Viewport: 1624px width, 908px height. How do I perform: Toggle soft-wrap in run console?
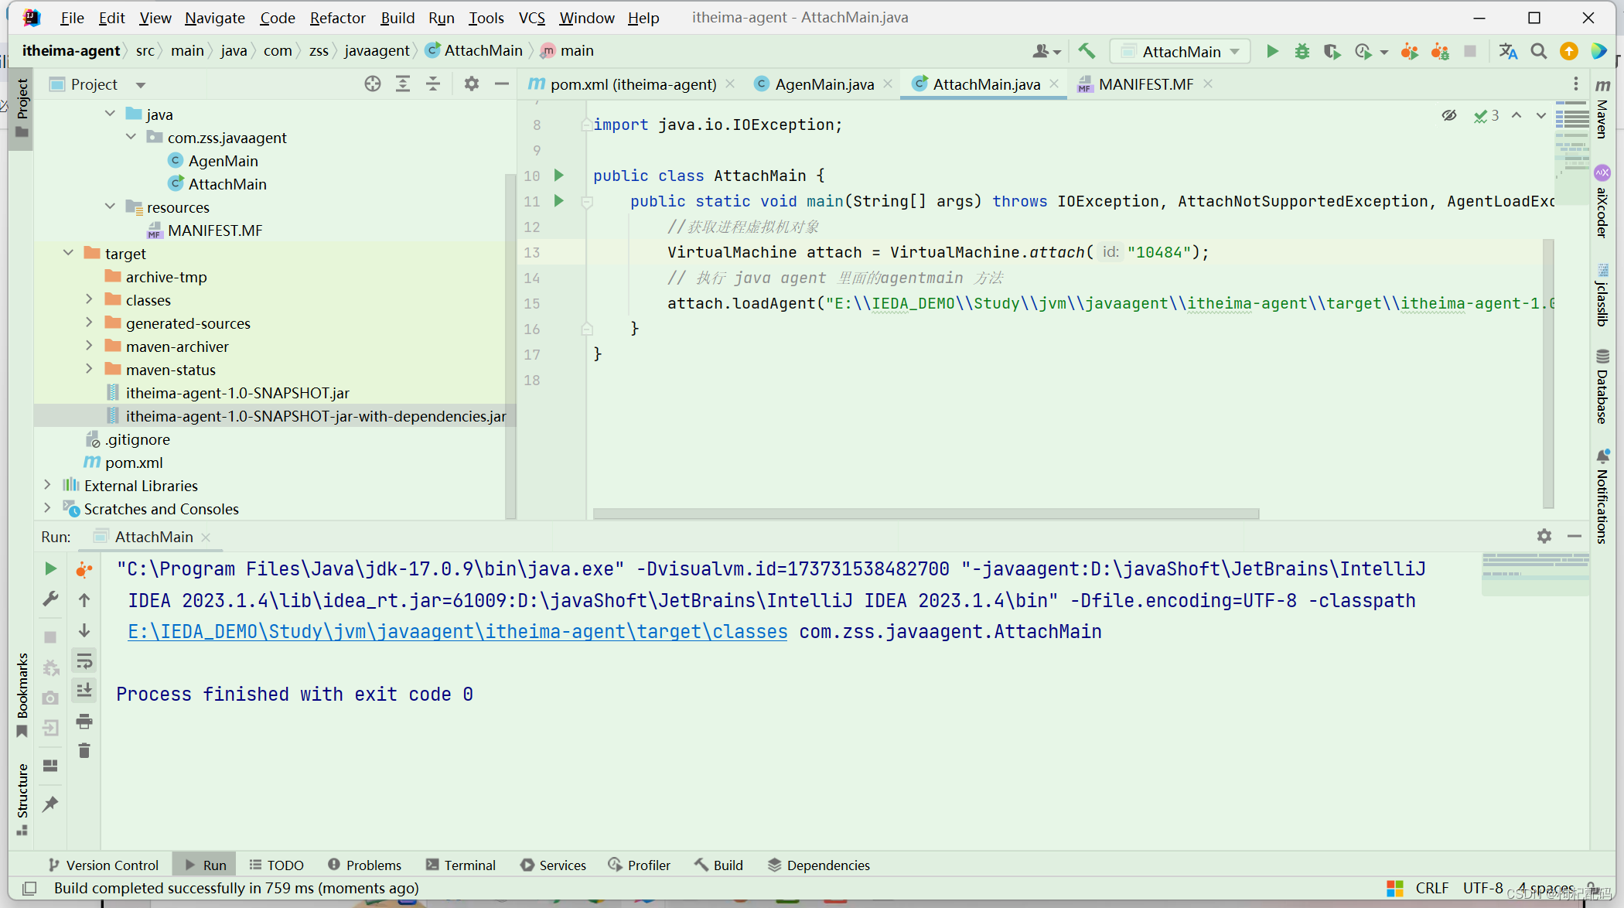pyautogui.click(x=84, y=661)
